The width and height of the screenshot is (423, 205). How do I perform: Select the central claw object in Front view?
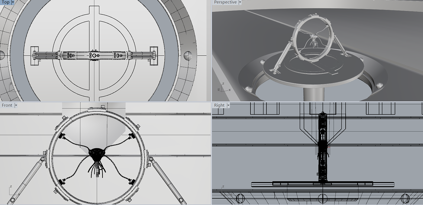pos(97,163)
